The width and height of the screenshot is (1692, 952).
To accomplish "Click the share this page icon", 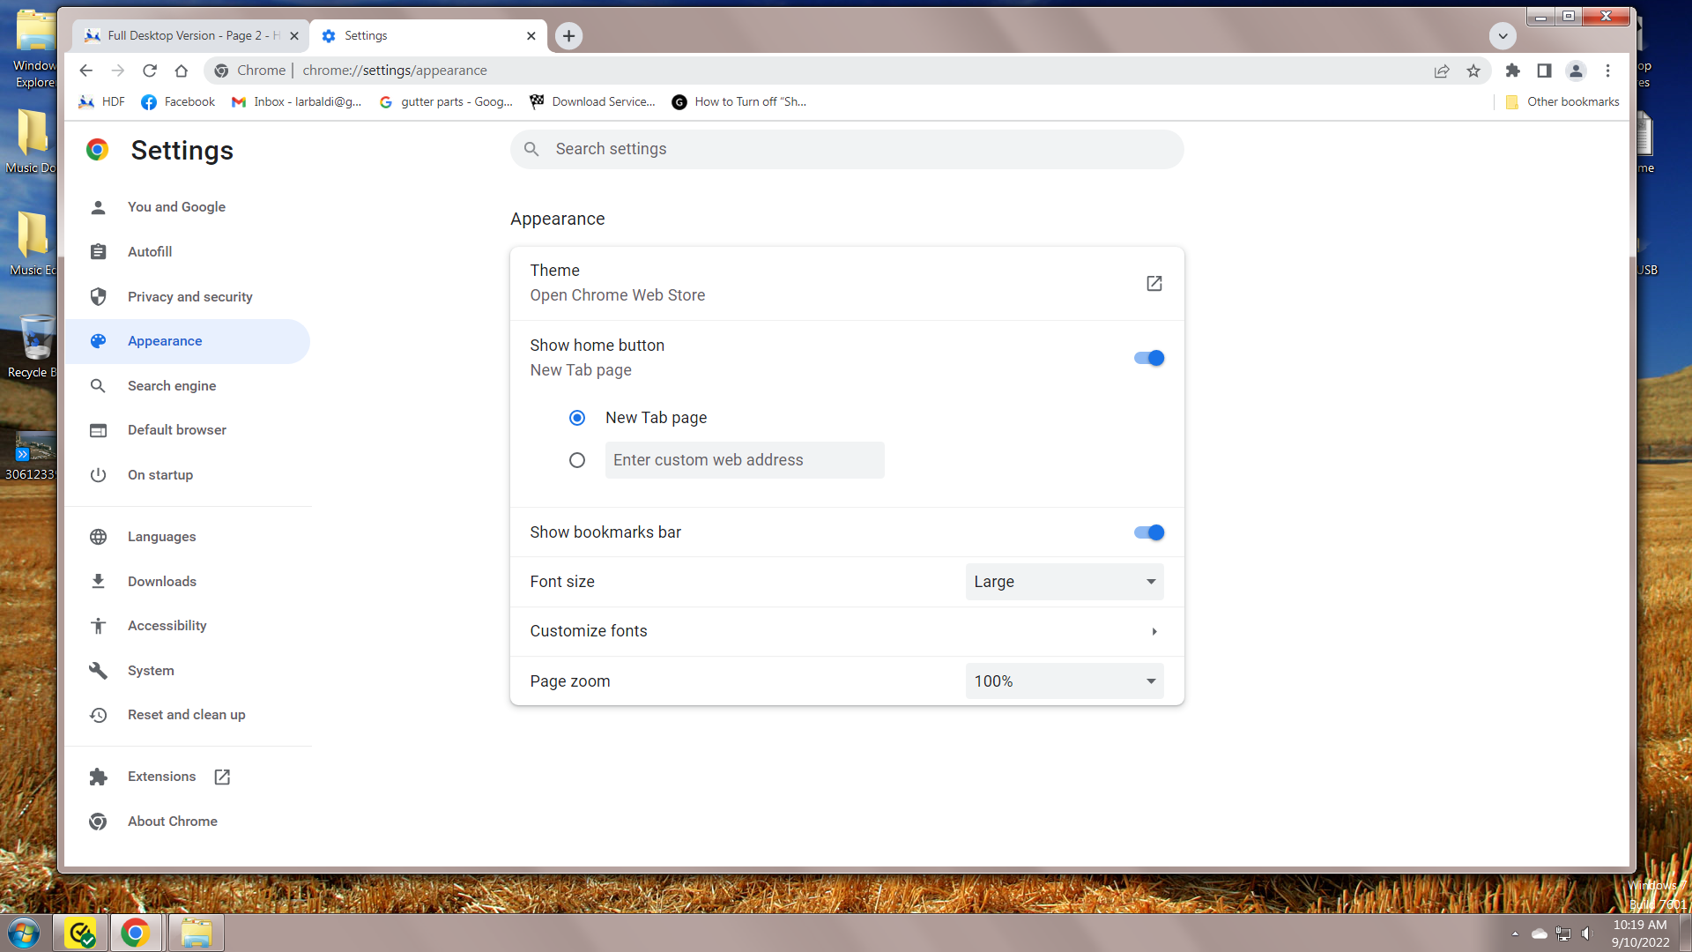I will pyautogui.click(x=1442, y=71).
